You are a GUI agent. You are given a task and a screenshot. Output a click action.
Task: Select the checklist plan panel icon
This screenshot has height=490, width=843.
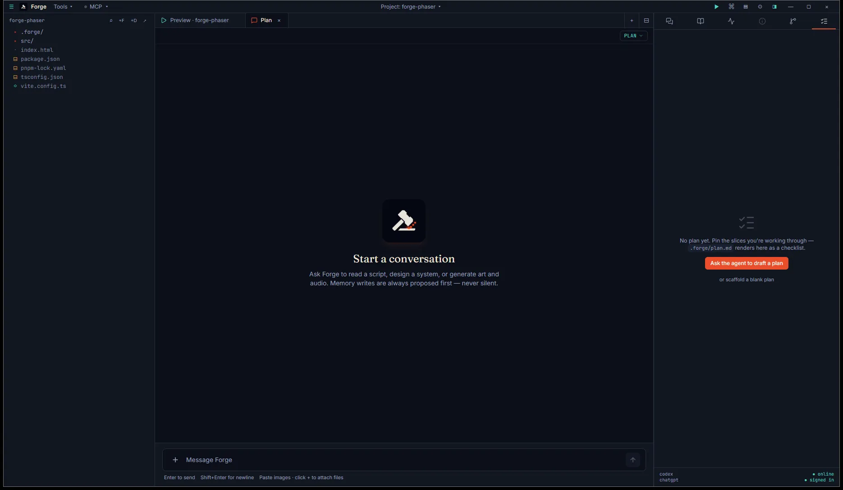click(824, 21)
